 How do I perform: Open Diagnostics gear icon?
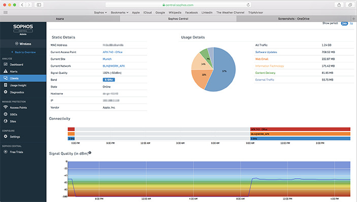(6, 92)
